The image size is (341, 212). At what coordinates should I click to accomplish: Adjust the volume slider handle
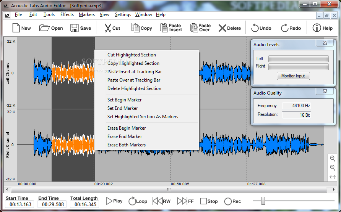click(x=263, y=201)
